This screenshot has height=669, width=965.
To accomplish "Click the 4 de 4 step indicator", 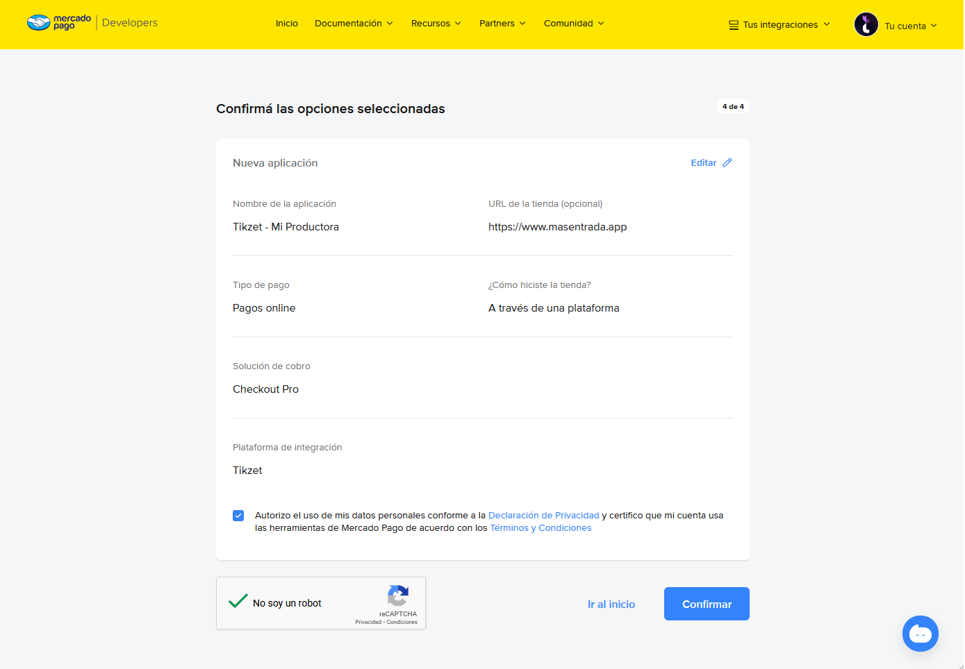I will click(733, 106).
